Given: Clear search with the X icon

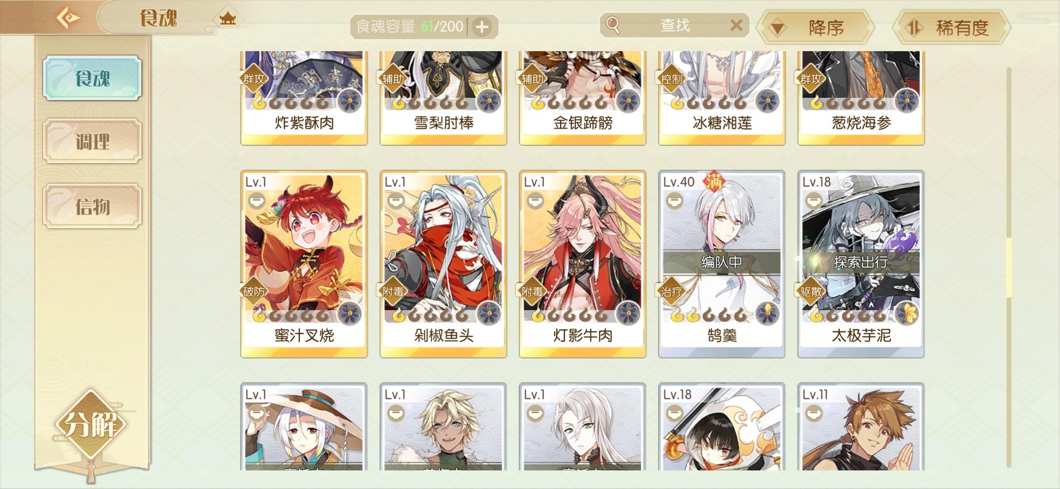Looking at the screenshot, I should point(737,25).
